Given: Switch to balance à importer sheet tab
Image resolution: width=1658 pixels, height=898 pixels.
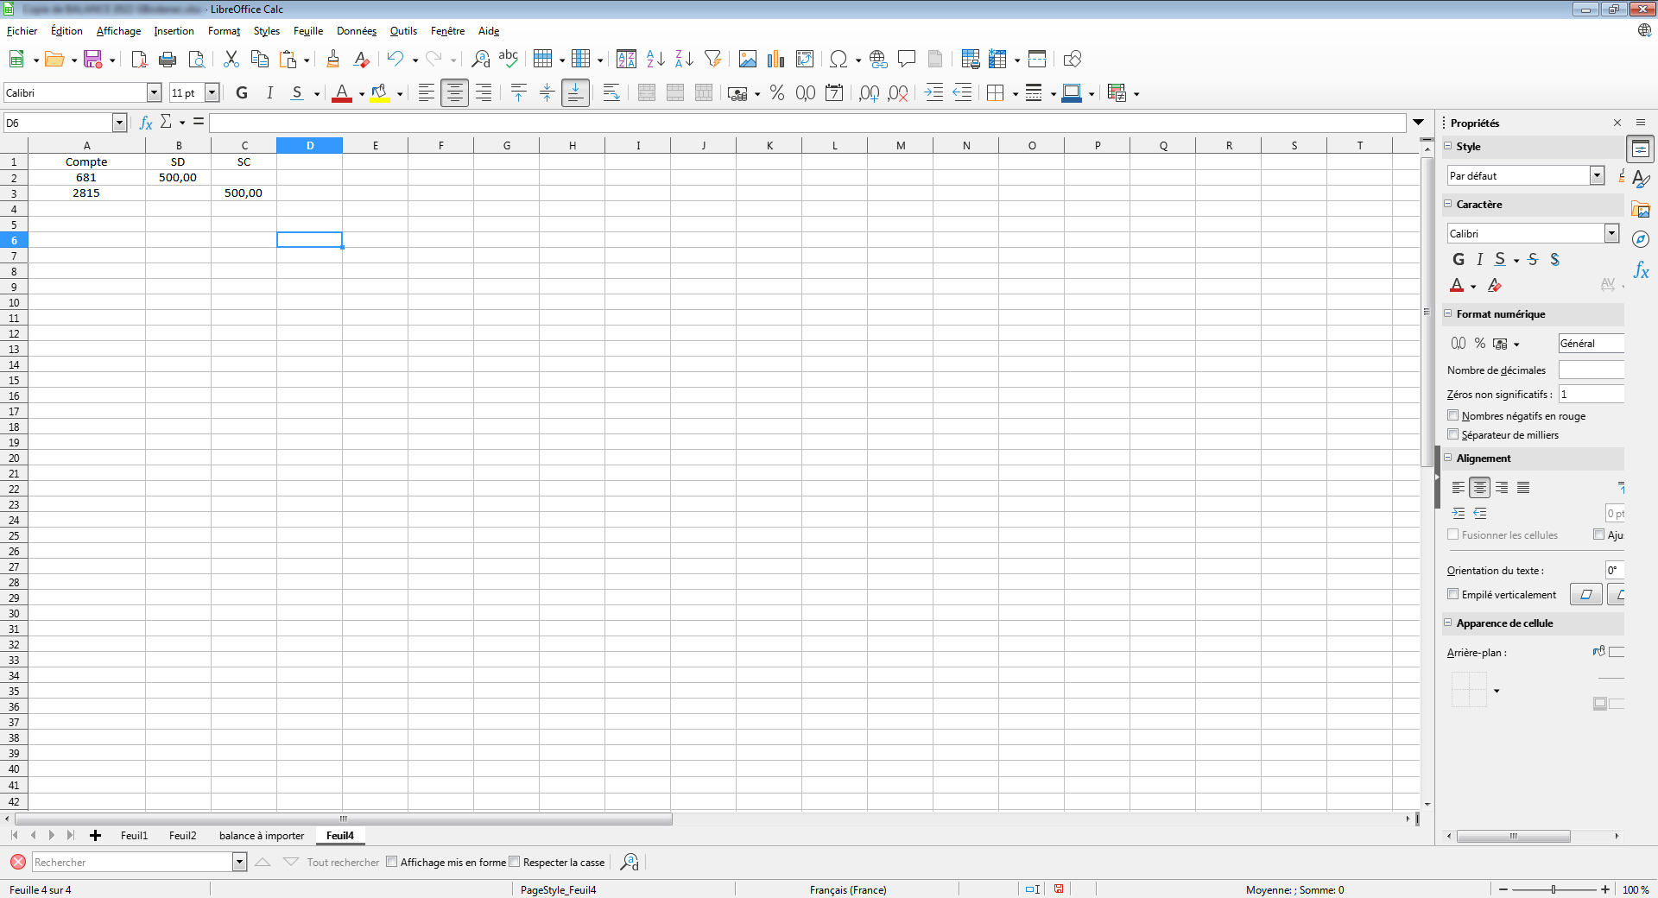Looking at the screenshot, I should [261, 836].
